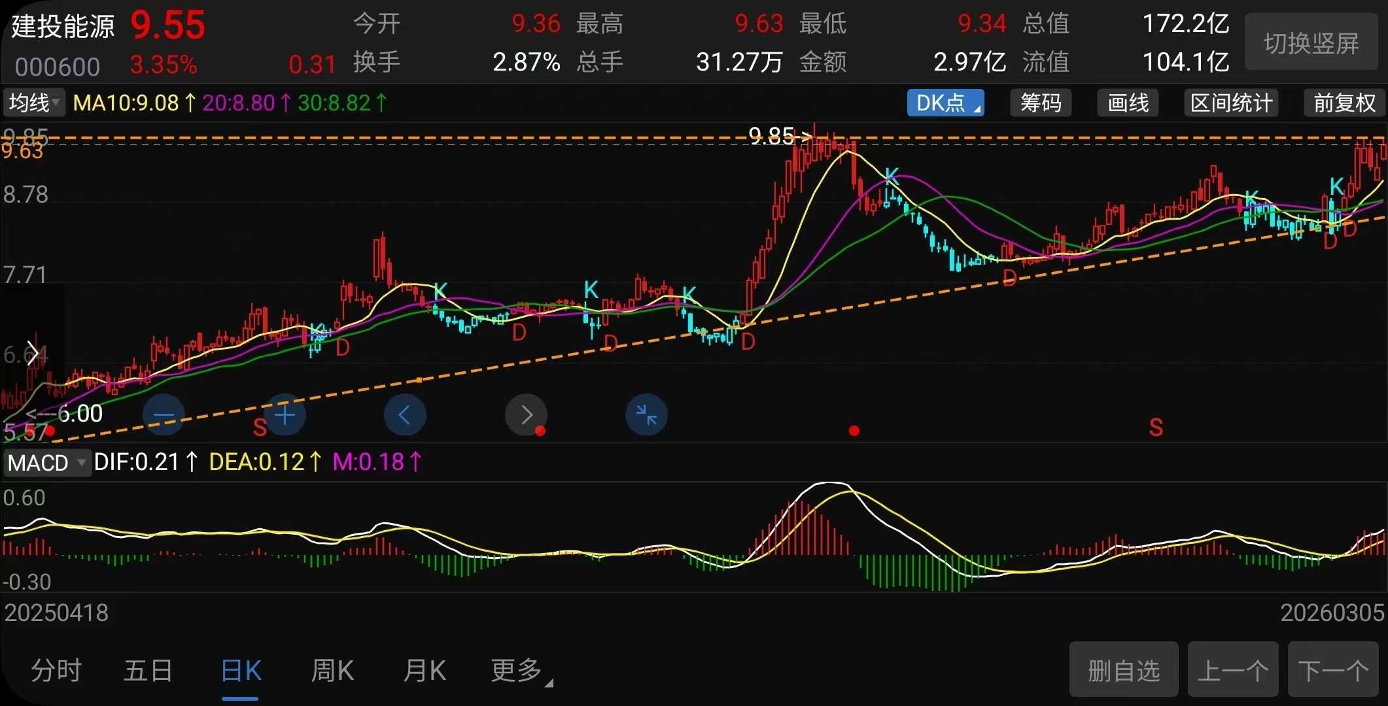
Task: Switch to the 分时 tab
Action: 56,671
